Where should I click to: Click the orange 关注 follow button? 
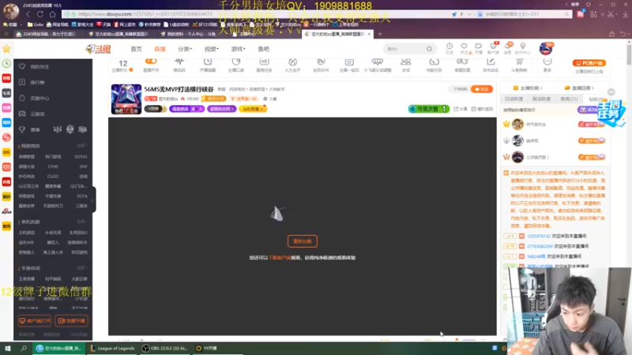[x=482, y=89]
